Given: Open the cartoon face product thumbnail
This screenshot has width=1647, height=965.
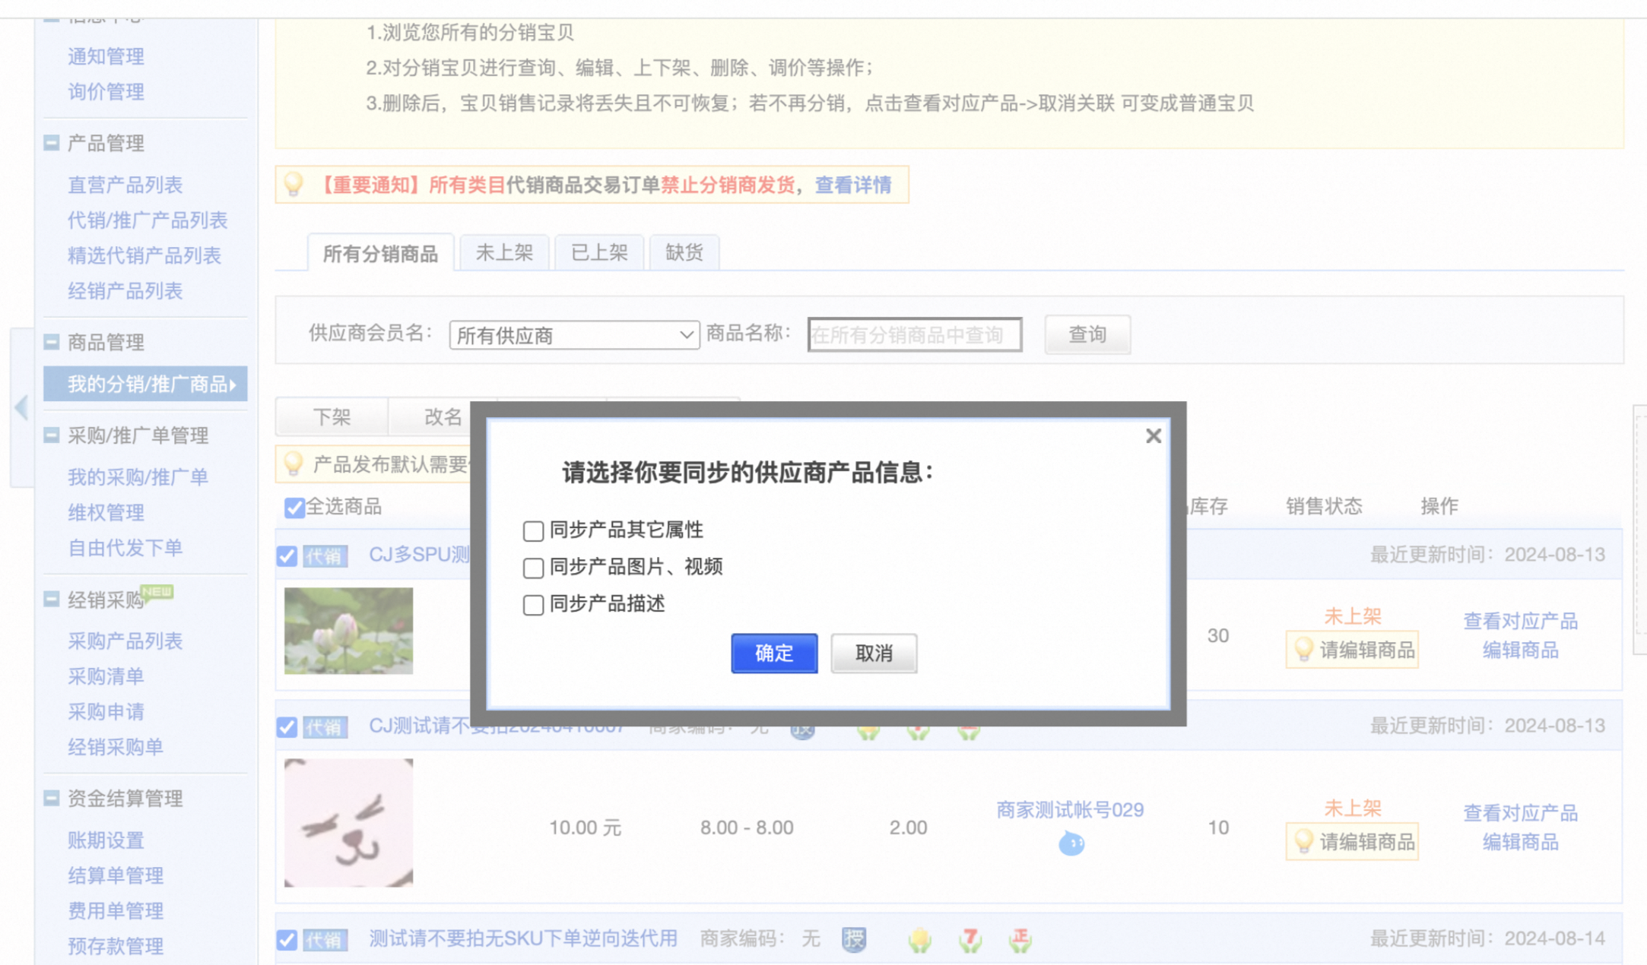Looking at the screenshot, I should (348, 822).
